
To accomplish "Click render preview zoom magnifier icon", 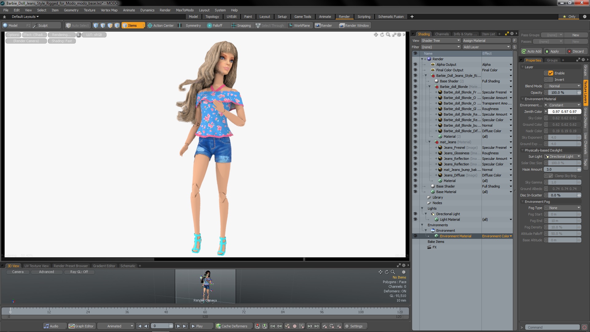I will click(x=388, y=35).
